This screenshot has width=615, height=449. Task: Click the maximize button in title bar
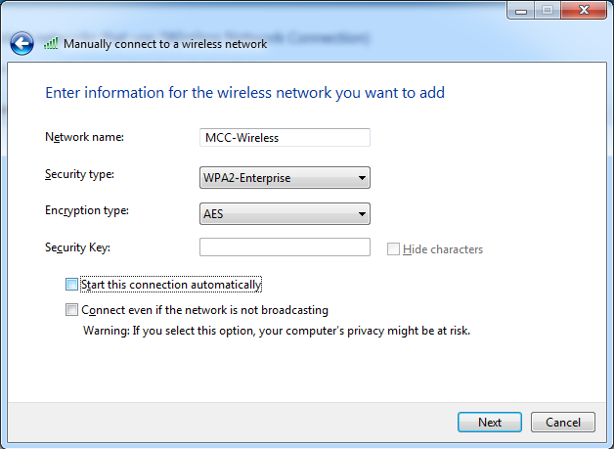(546, 10)
